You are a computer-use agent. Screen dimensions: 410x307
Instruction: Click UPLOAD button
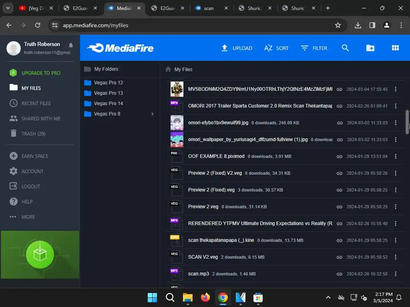pyautogui.click(x=237, y=48)
